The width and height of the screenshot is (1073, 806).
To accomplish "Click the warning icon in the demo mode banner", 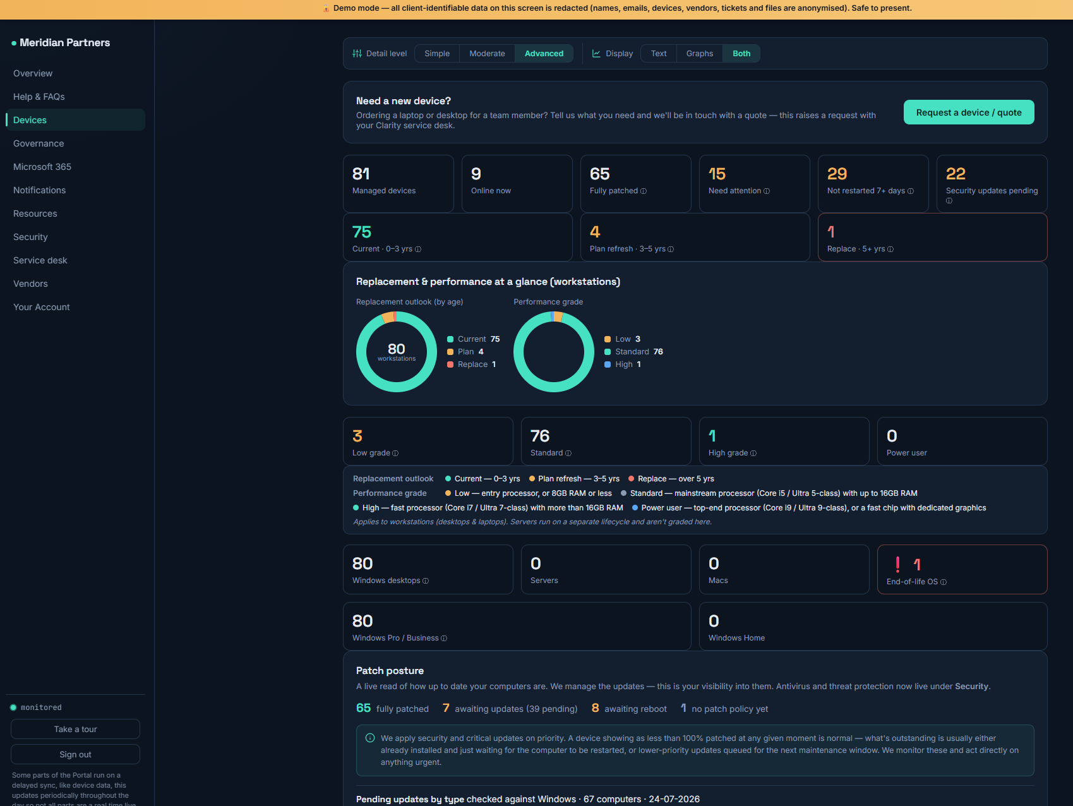I will [326, 9].
